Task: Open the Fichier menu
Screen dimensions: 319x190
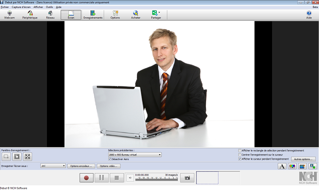Action: [x=5, y=7]
